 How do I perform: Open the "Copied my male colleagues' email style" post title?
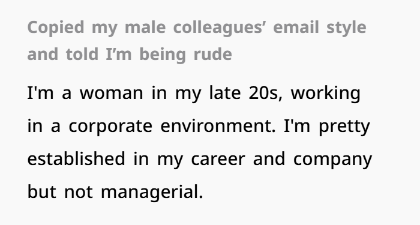tap(197, 41)
